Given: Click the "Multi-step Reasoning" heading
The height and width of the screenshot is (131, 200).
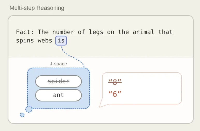Looking at the screenshot, I should pyautogui.click(x=37, y=8).
